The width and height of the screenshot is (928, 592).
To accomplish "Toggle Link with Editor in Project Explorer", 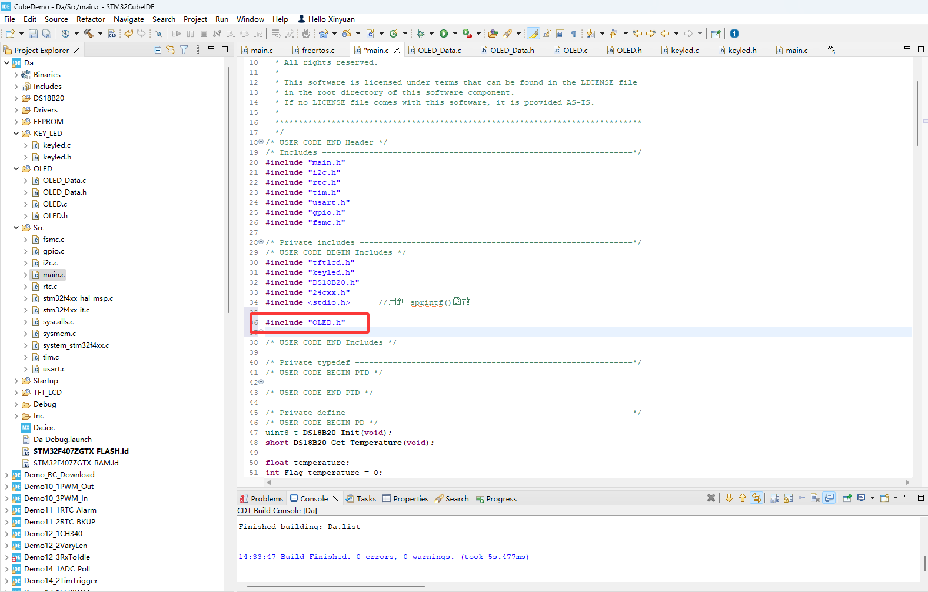I will point(170,50).
